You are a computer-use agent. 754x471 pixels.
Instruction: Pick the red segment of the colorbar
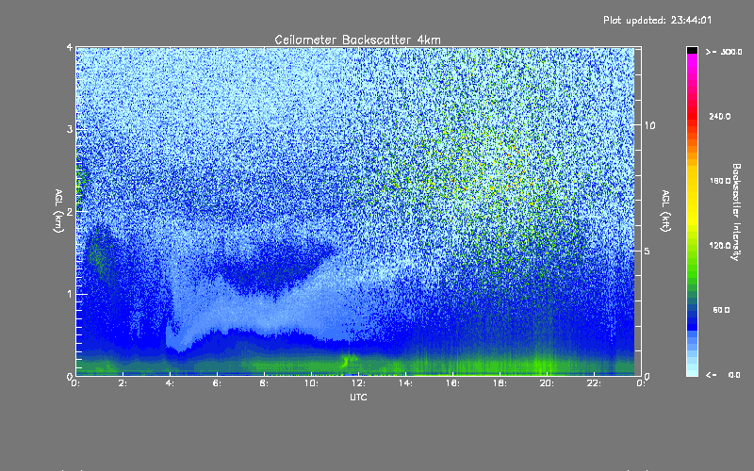[x=692, y=115]
